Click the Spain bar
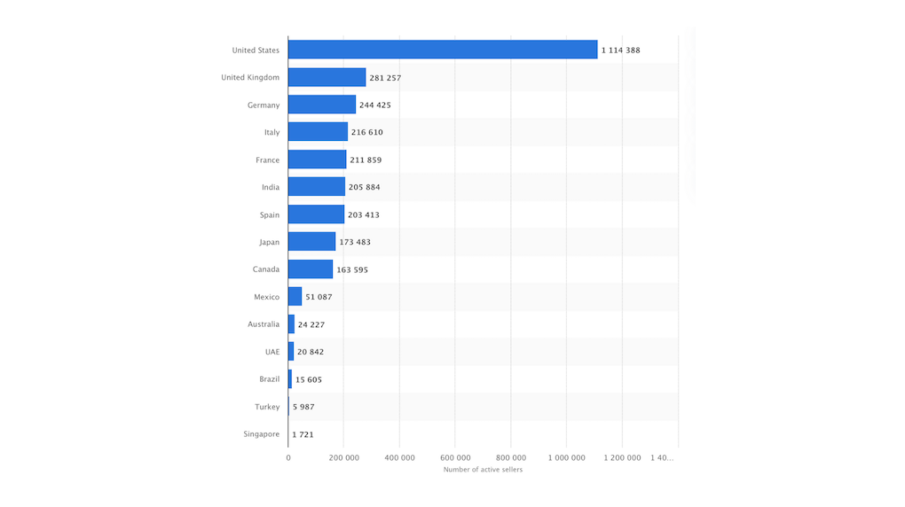Screen dimensions: 905x507 [316, 214]
